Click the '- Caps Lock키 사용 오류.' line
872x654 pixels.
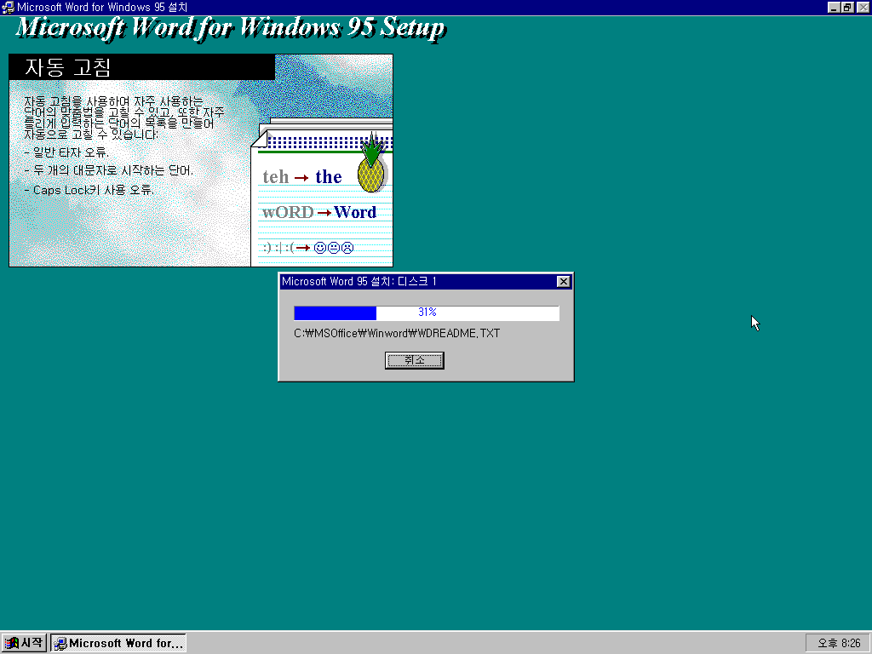89,190
